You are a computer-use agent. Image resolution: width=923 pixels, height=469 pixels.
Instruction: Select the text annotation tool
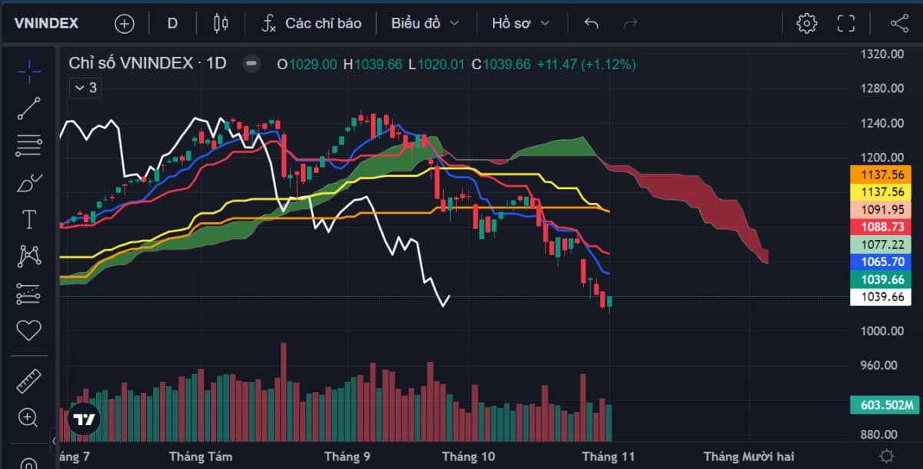coord(28,220)
